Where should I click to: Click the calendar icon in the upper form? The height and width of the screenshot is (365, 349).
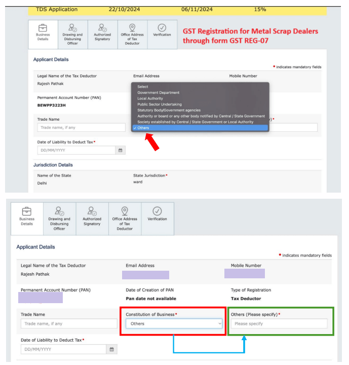click(120, 150)
